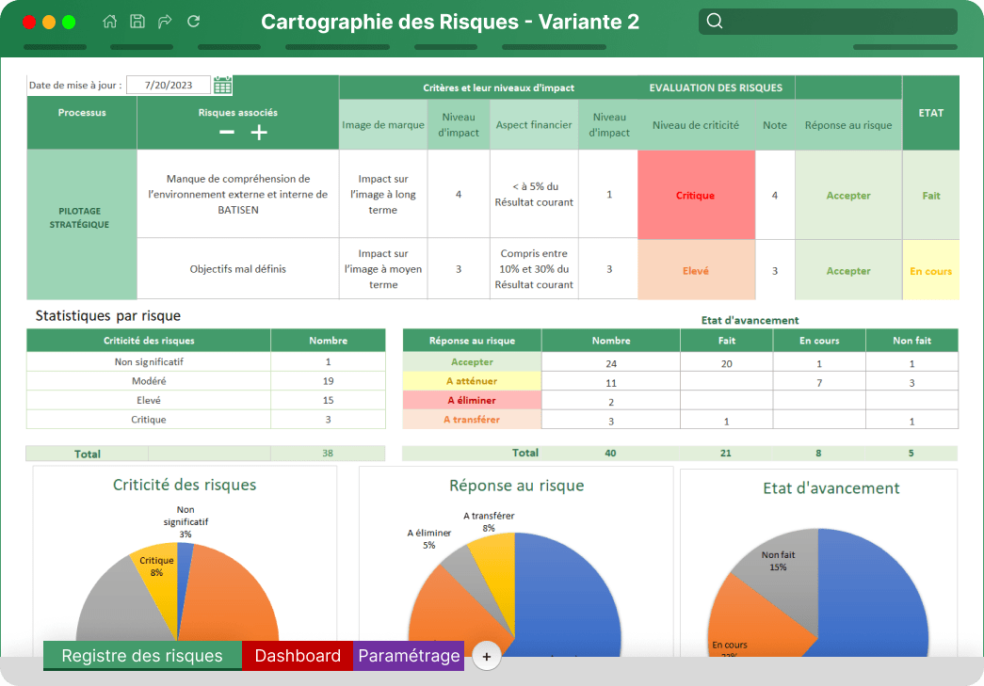Click the magnifier search icon
984x686 pixels.
tap(715, 22)
